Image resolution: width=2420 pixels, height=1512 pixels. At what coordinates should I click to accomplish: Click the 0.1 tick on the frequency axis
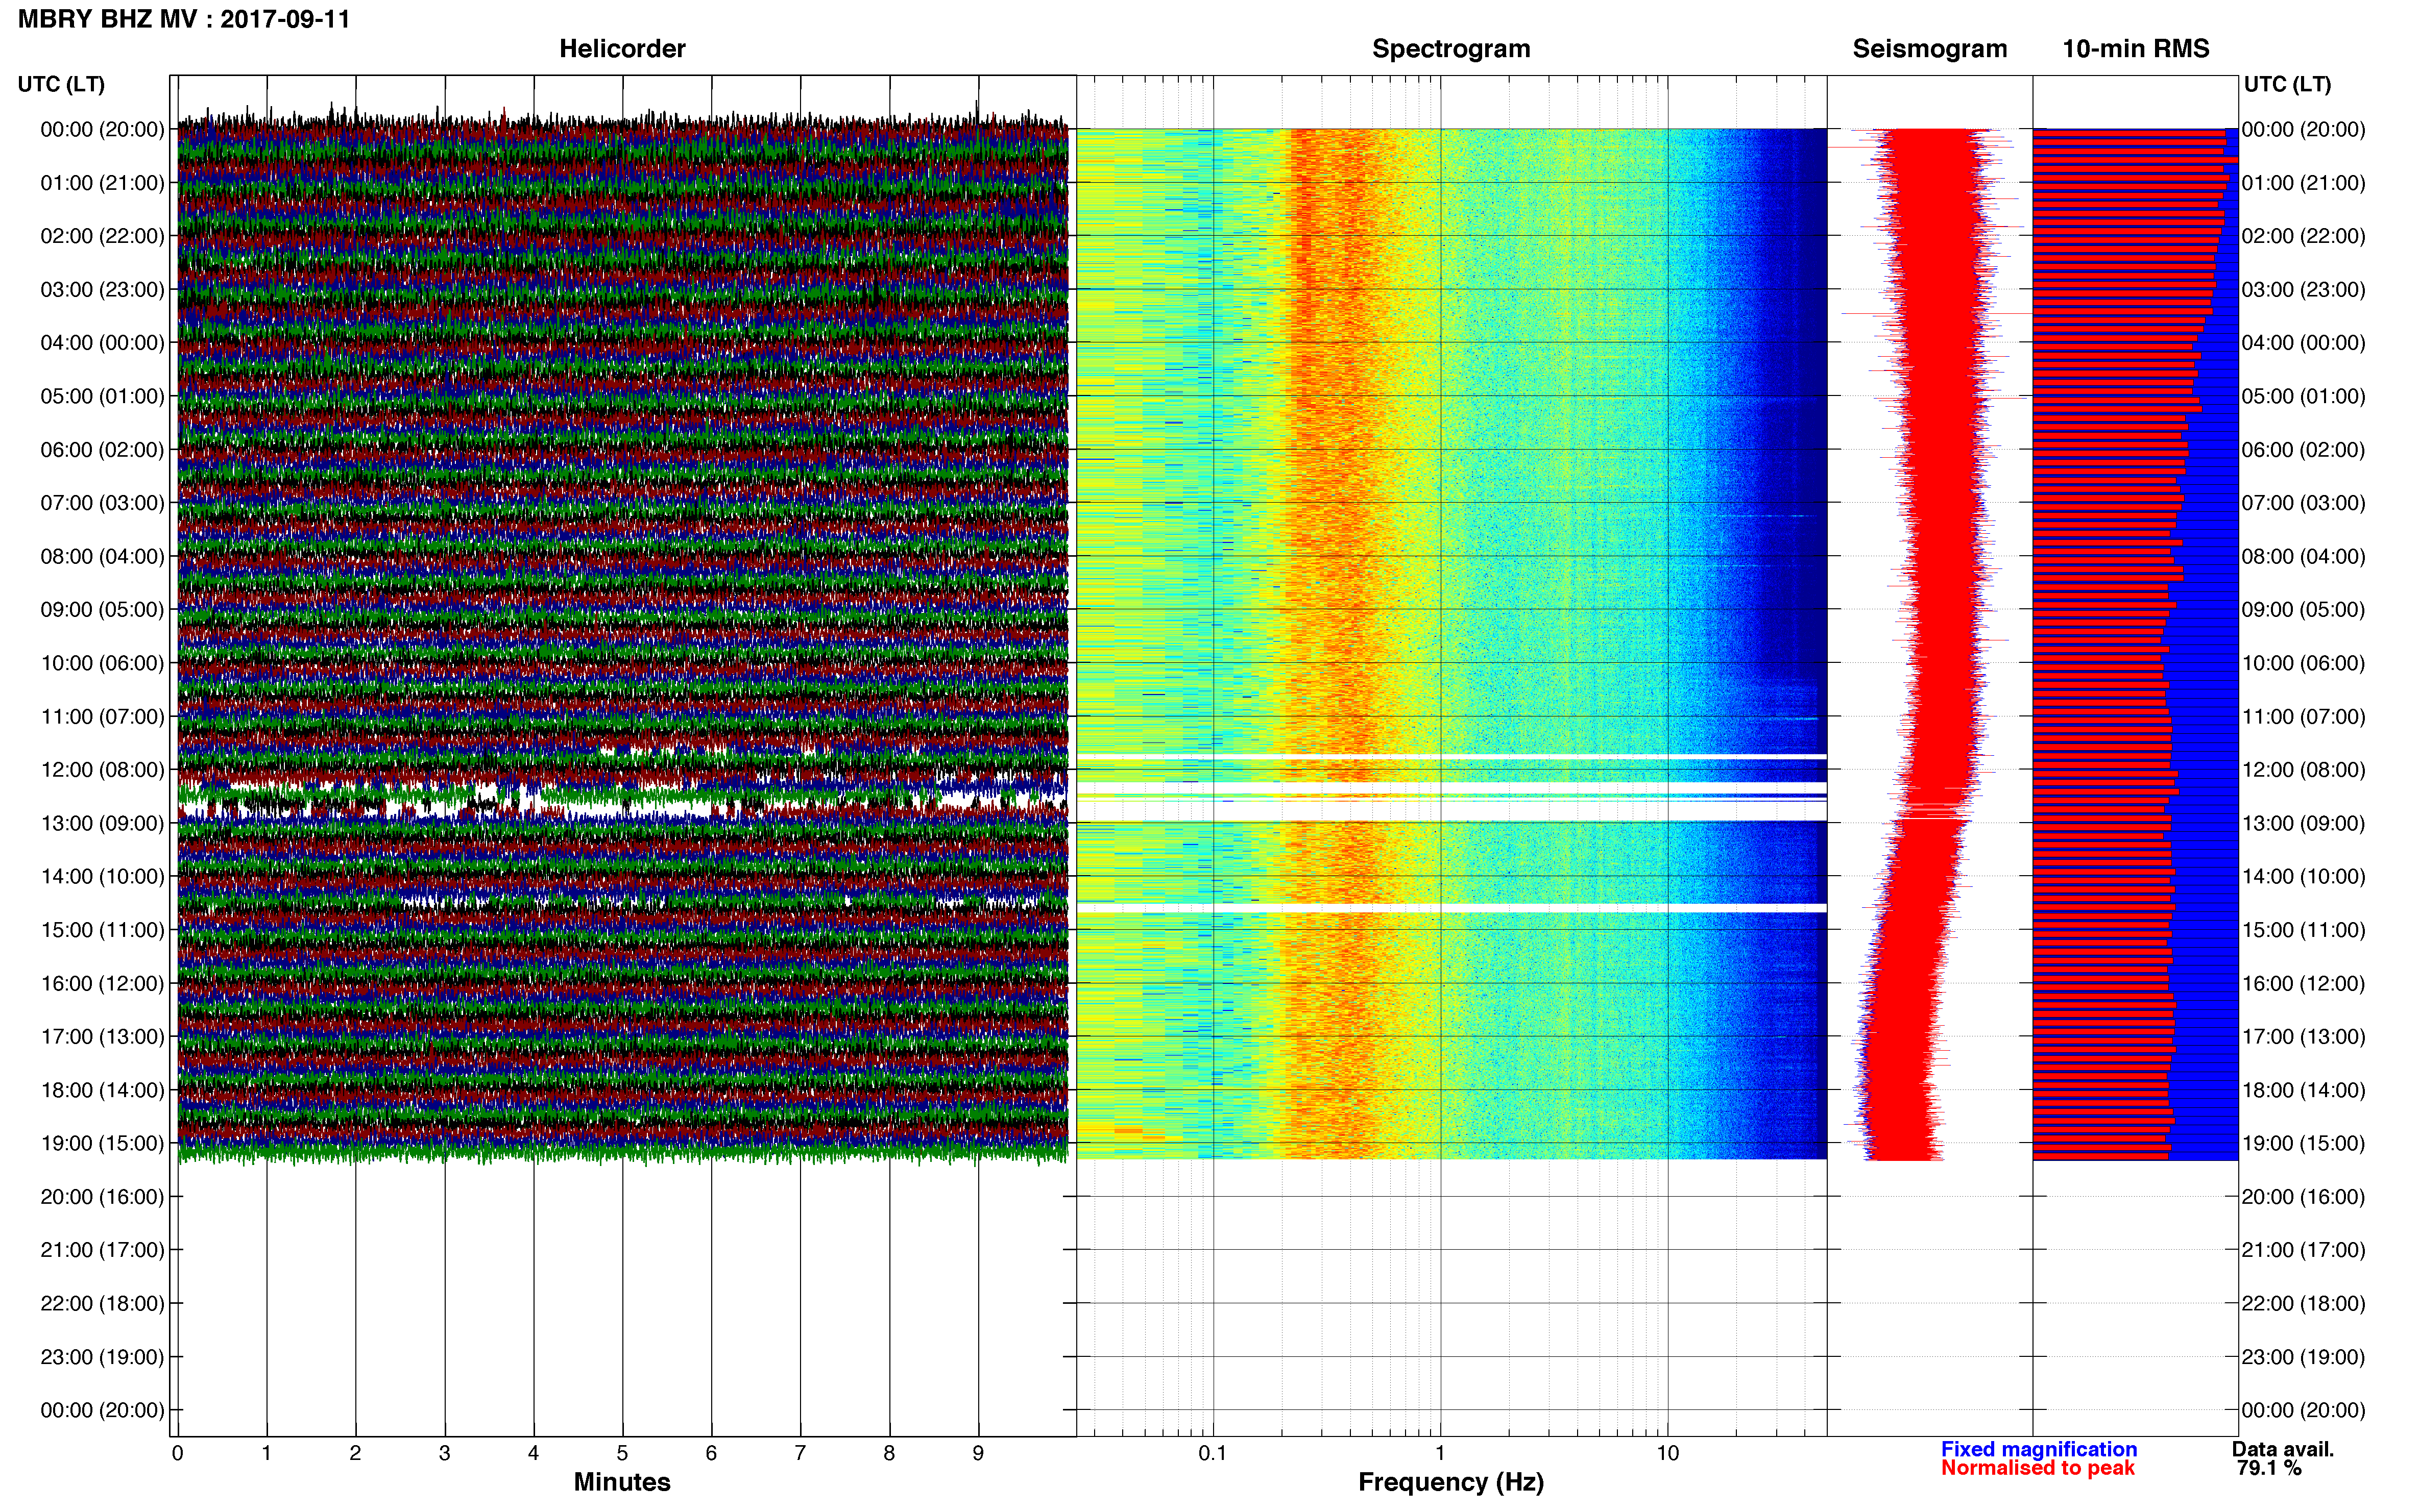click(x=1213, y=1453)
